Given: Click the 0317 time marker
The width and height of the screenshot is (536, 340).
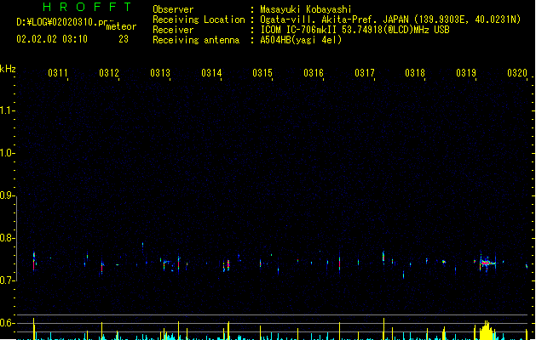Looking at the screenshot, I should coord(365,73).
